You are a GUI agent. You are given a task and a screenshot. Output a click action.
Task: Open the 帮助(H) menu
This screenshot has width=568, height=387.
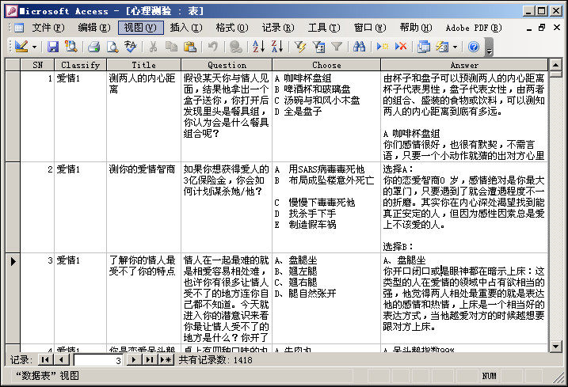416,28
